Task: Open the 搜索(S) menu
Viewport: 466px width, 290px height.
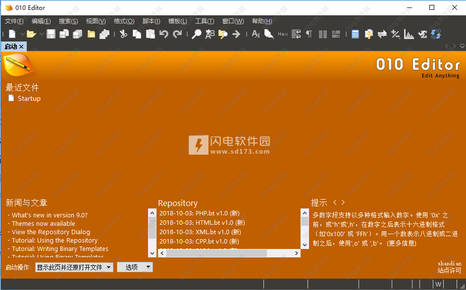Action: tap(68, 21)
